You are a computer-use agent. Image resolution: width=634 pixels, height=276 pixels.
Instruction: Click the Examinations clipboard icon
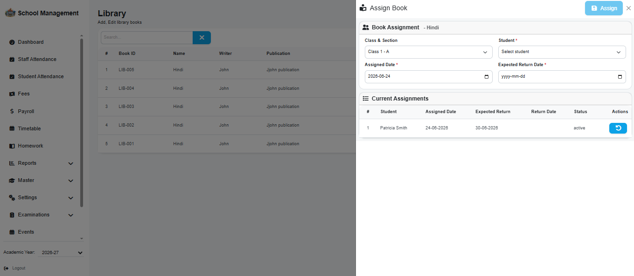[x=12, y=215]
